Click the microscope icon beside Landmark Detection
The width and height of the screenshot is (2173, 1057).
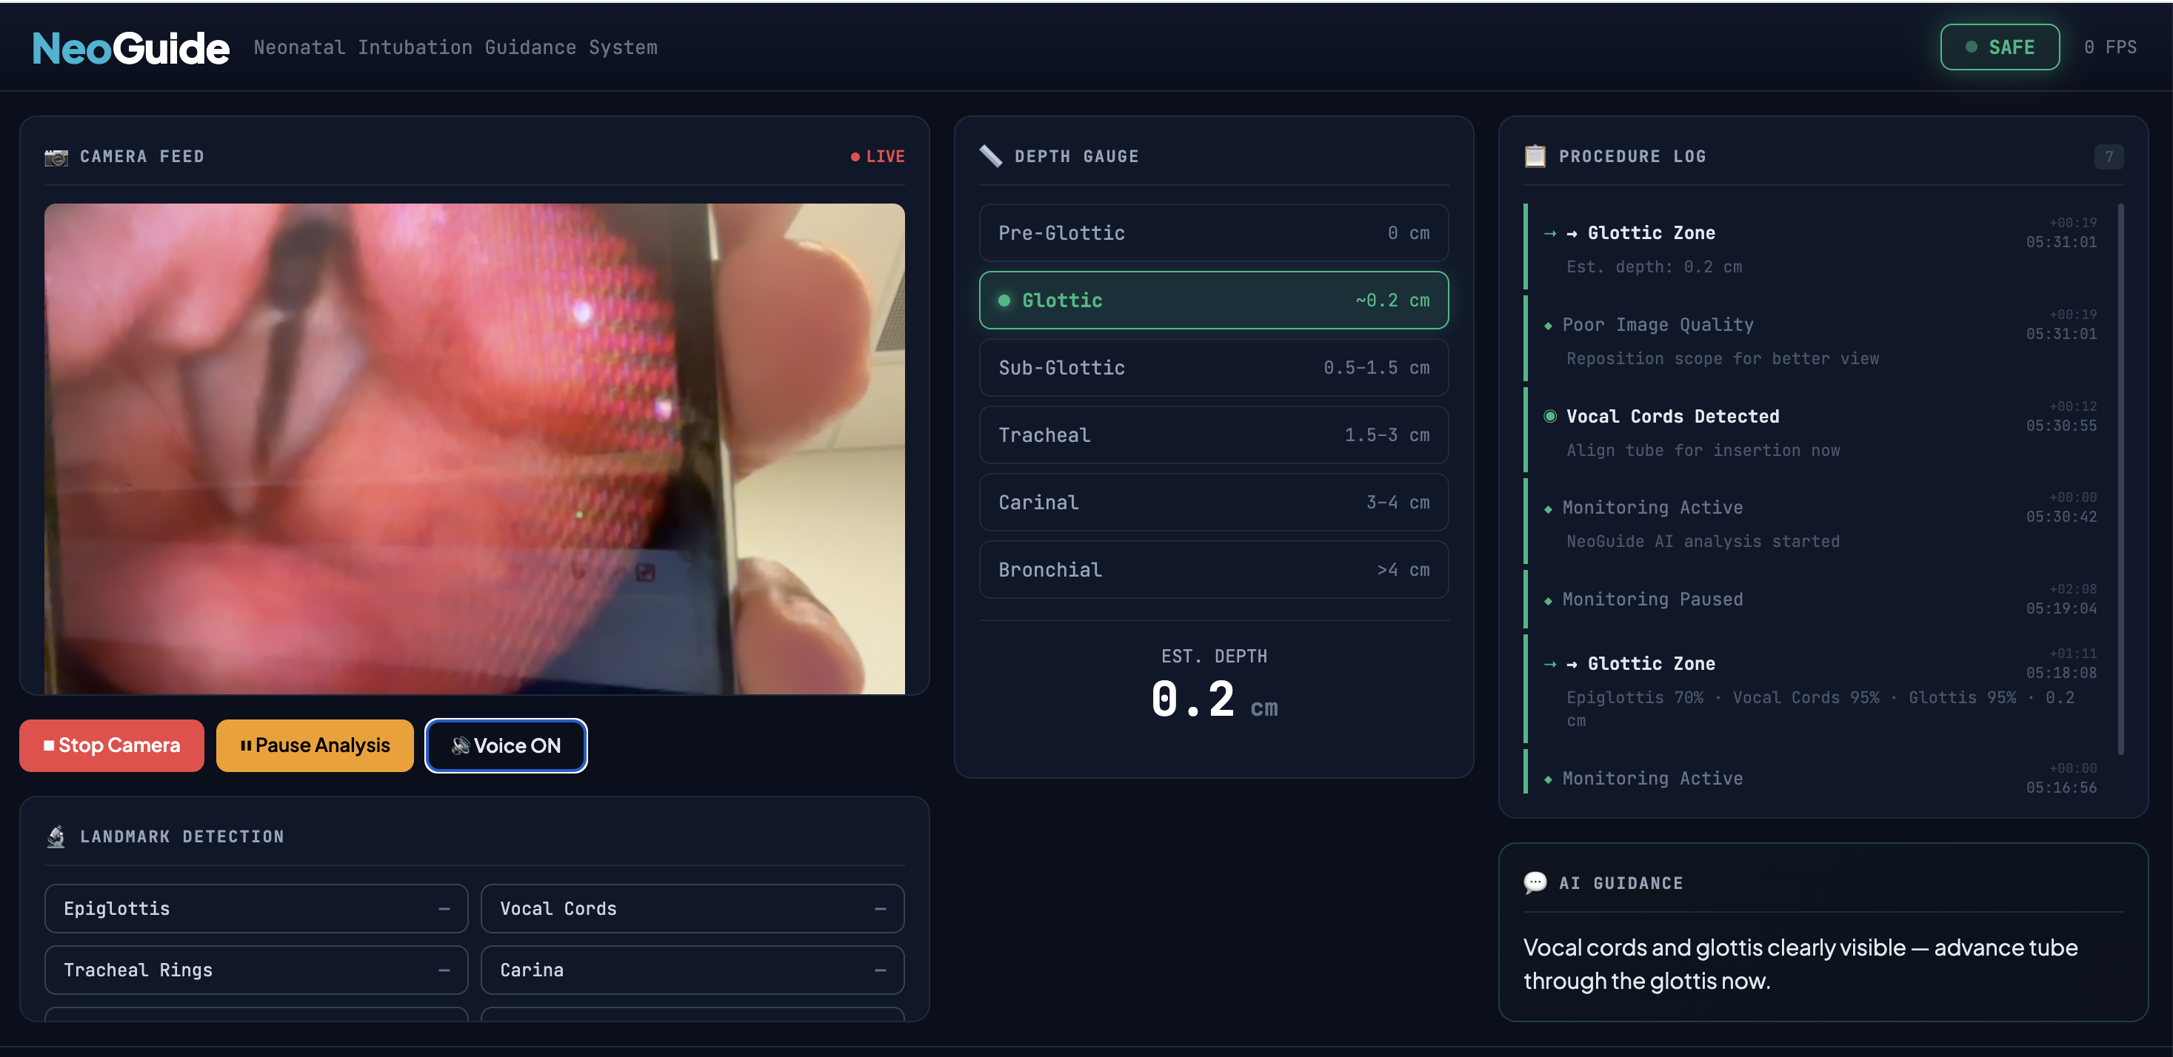pyautogui.click(x=56, y=836)
